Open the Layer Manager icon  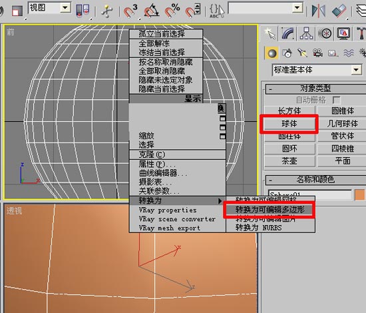point(361,11)
